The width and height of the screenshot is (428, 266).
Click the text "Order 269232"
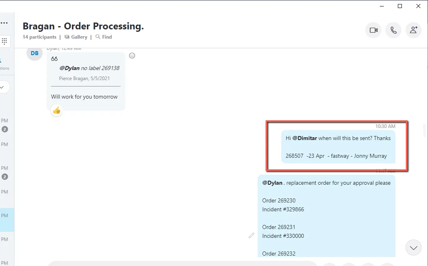pos(279,254)
